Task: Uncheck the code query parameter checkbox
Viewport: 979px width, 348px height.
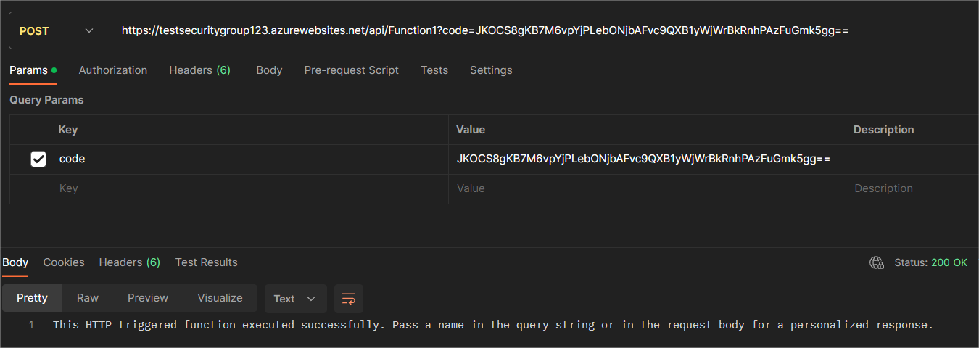Action: (38, 159)
